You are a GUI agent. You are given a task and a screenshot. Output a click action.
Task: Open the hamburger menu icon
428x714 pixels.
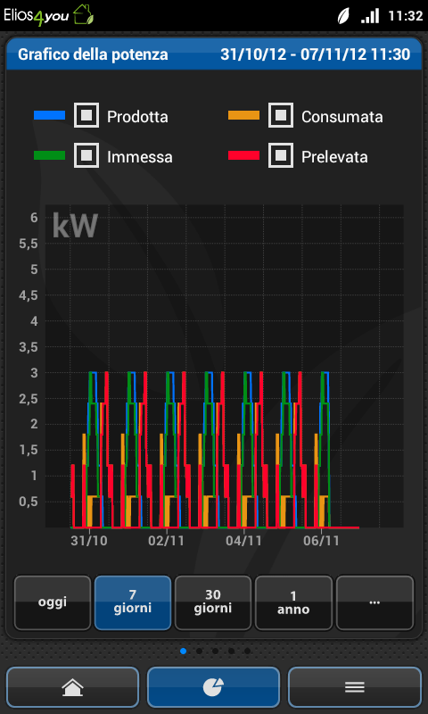(x=355, y=686)
